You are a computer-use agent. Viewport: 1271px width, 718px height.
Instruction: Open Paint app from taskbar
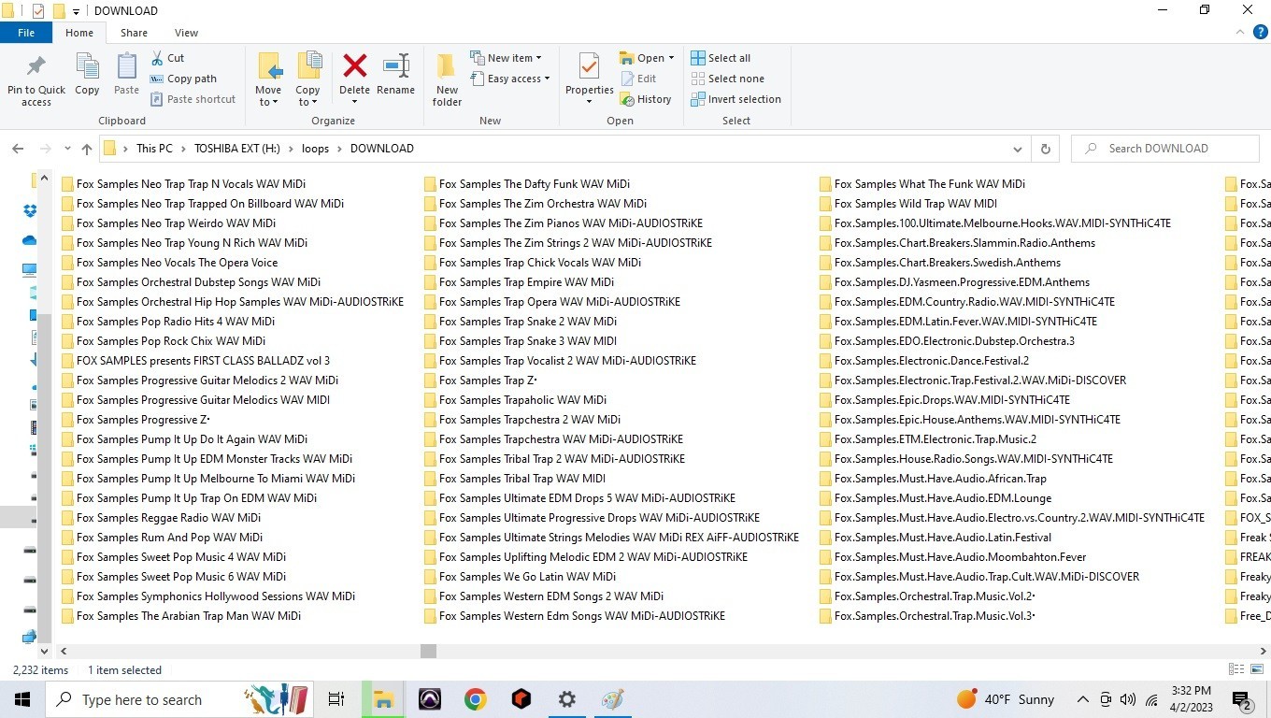click(612, 699)
